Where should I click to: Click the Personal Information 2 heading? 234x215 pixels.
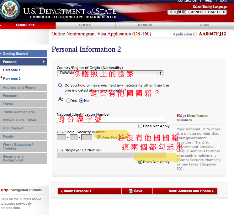tap(86, 49)
